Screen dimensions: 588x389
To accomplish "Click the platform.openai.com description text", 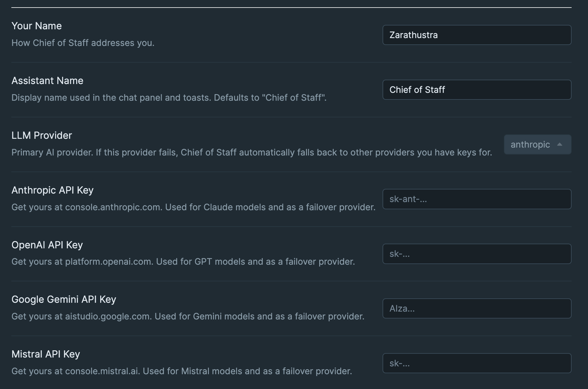I will pos(109,262).
